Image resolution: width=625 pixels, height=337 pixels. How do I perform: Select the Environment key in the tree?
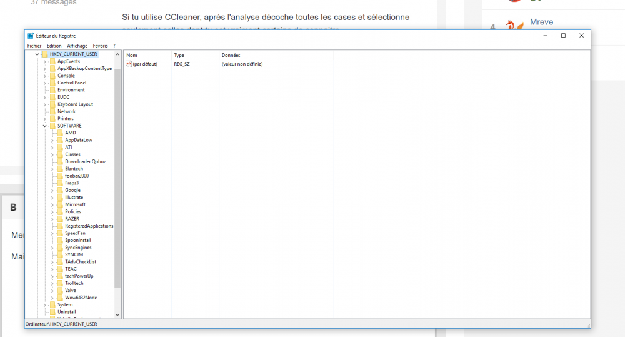pos(71,90)
